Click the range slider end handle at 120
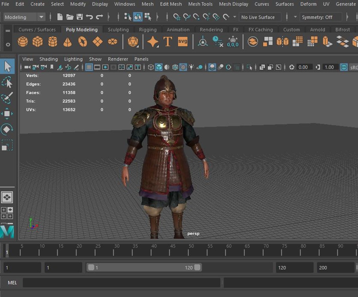Image resolution: width=358 pixels, height=297 pixels. (x=197, y=267)
